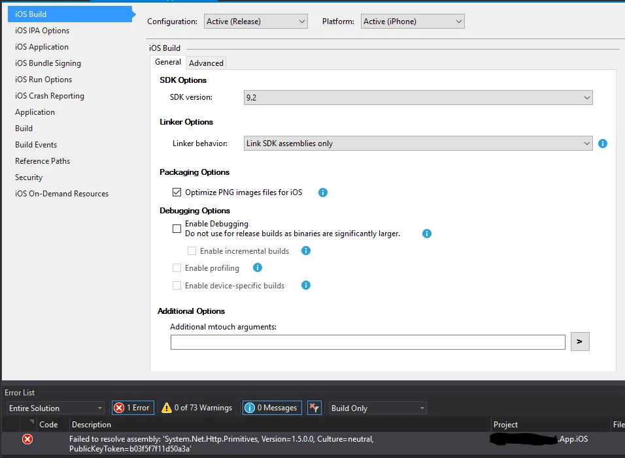625x458 pixels.
Task: Toggle the 0 Messages filter button
Action: (x=272, y=408)
